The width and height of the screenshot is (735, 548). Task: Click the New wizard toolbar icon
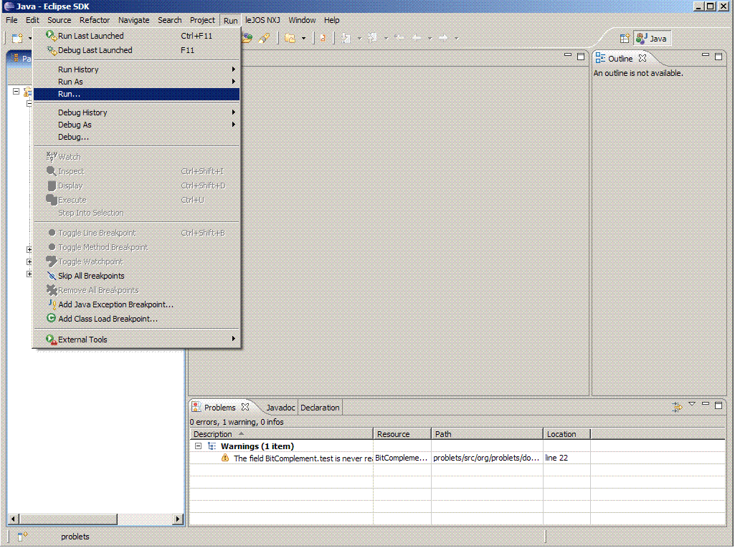[17, 38]
